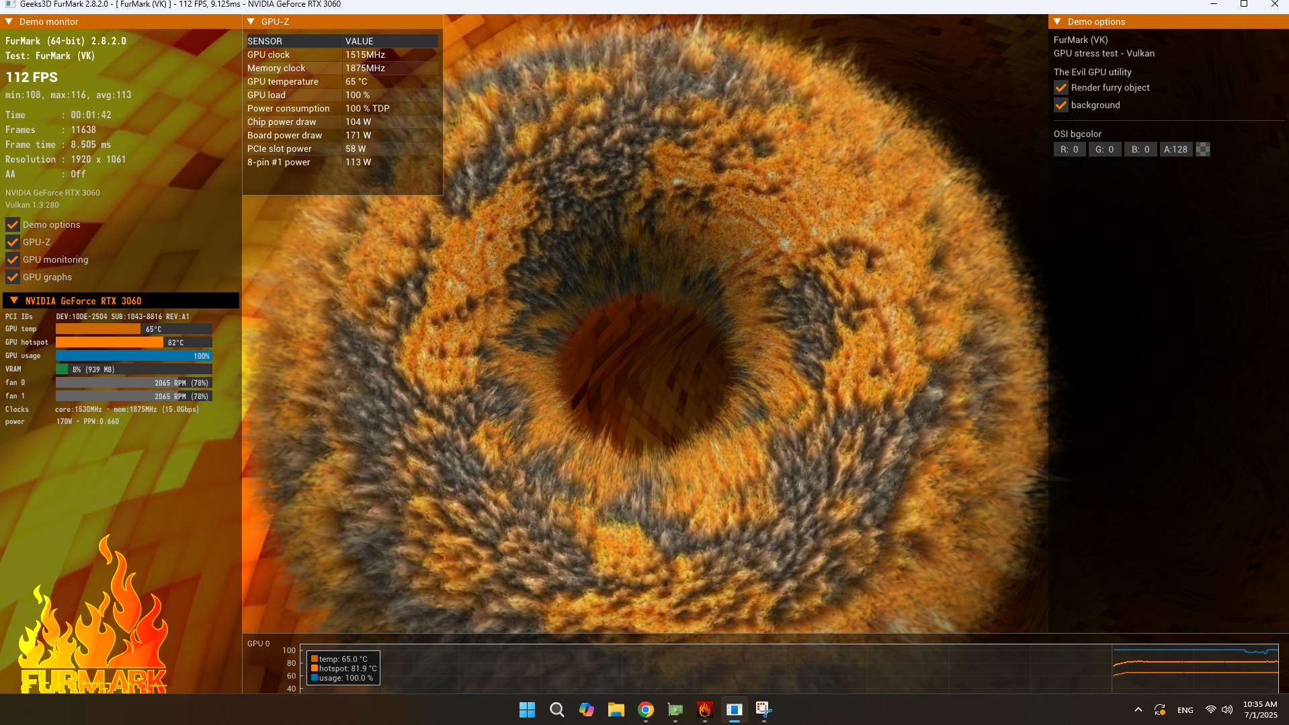
Task: Click the G: 0 bgcolor field
Action: coord(1105,149)
